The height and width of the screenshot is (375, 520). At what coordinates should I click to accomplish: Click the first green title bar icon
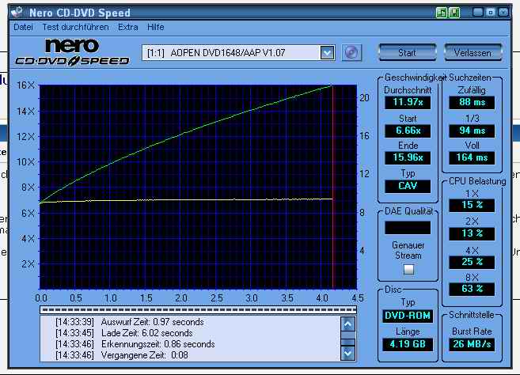pos(442,13)
